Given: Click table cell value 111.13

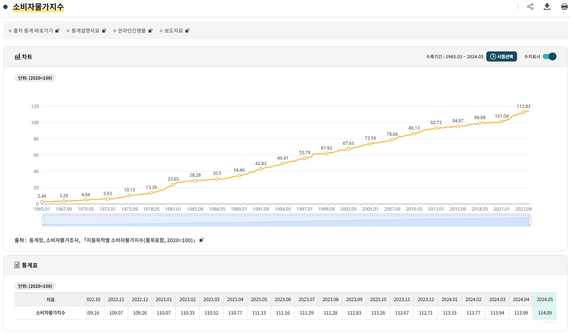Looking at the screenshot, I should 259,313.
